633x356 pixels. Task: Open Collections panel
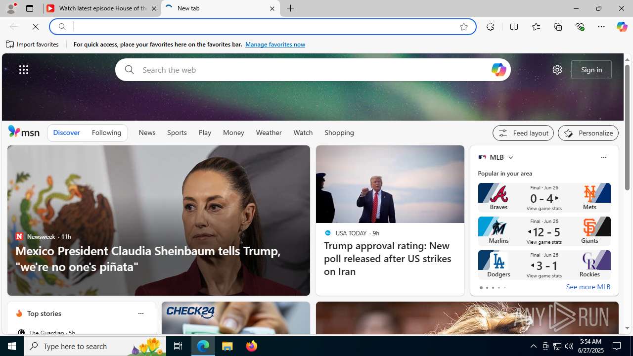tap(558, 27)
